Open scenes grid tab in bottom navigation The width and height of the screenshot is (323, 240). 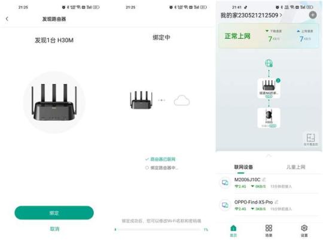pyautogui.click(x=269, y=230)
